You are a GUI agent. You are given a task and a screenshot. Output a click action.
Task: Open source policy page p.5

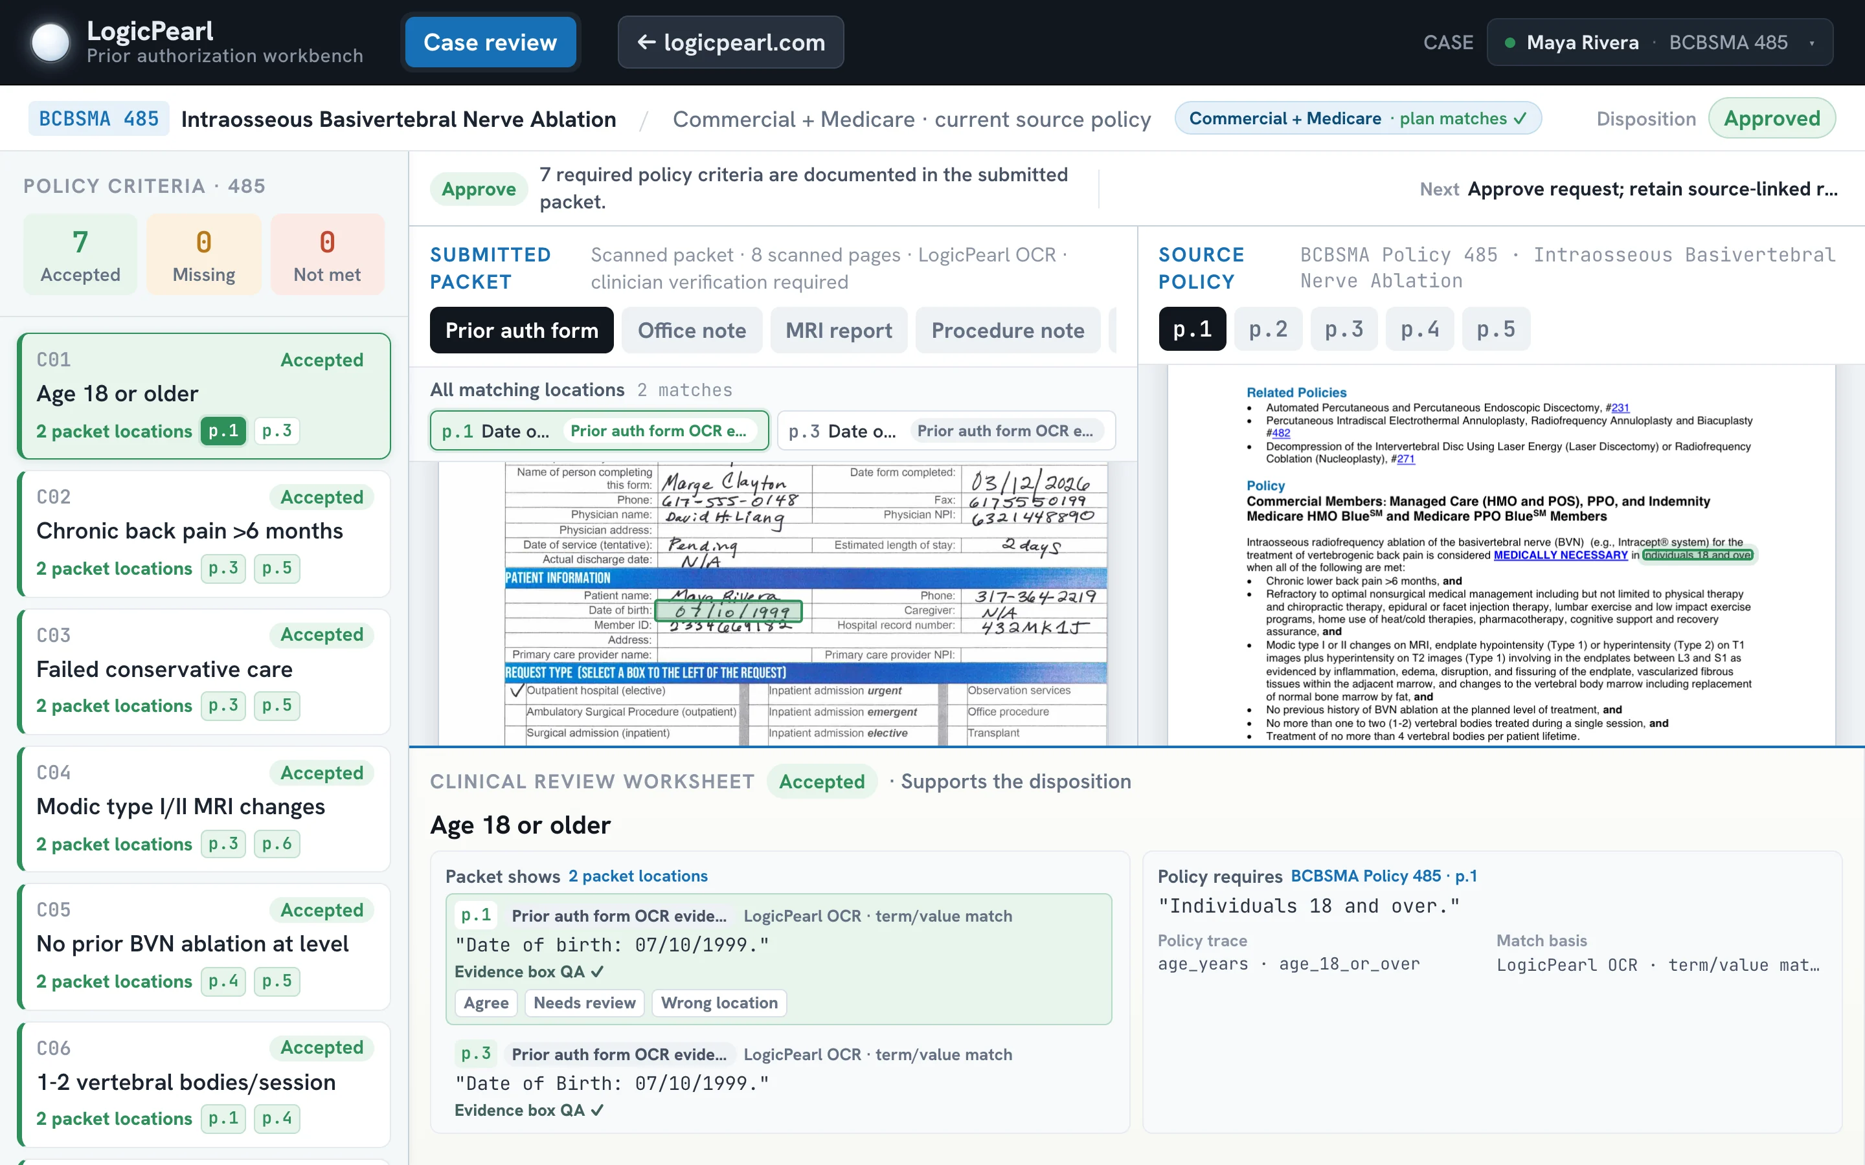point(1495,329)
